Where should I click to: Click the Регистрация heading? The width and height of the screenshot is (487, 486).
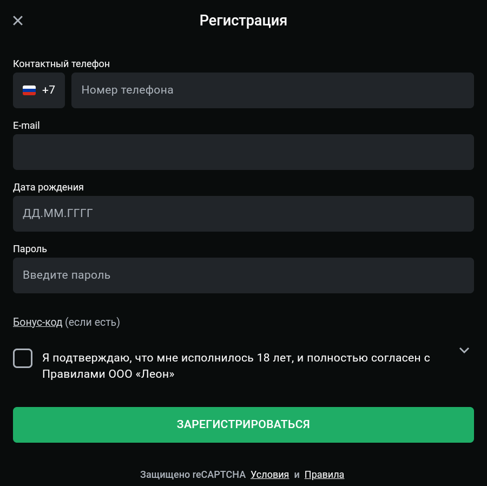point(243,21)
